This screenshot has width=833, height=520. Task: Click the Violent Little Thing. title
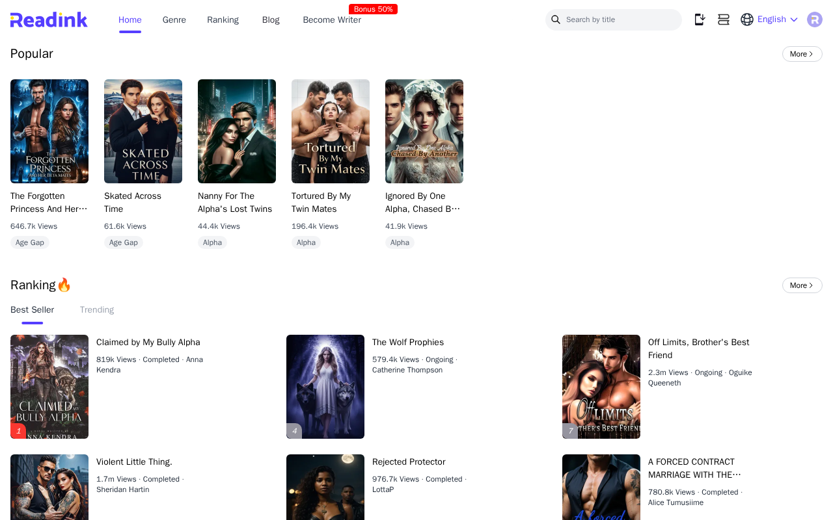[134, 462]
